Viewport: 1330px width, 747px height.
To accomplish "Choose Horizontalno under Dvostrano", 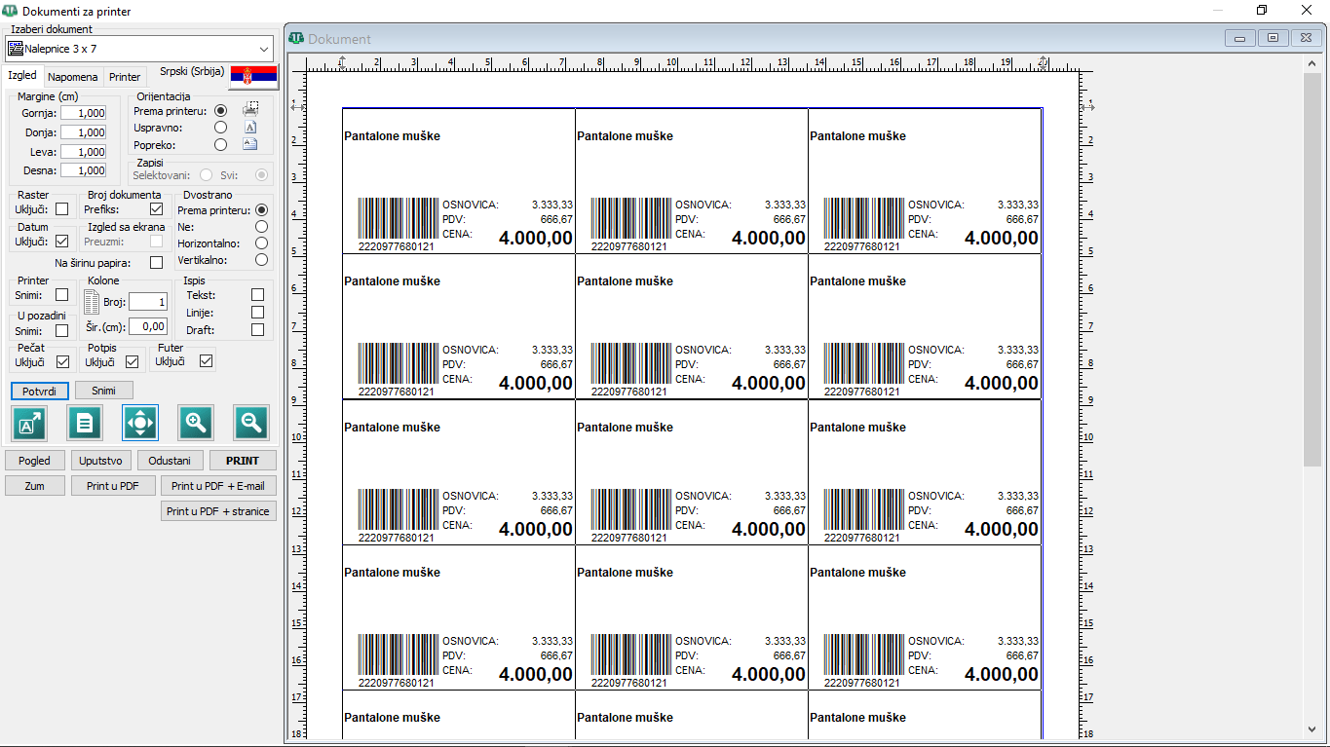I will (x=261, y=243).
